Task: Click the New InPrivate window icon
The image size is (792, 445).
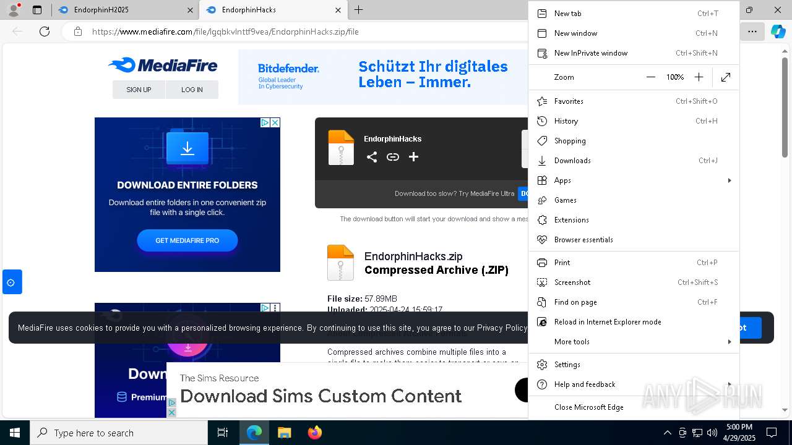Action: click(542, 53)
